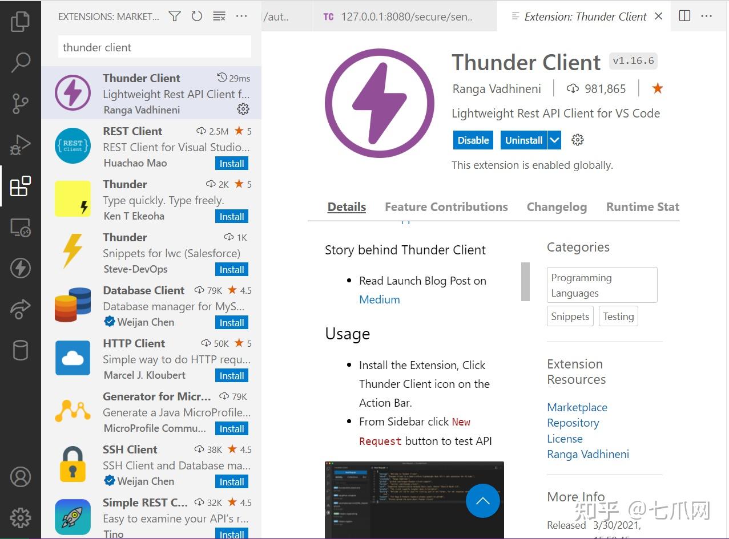The height and width of the screenshot is (539, 729).
Task: Open the Accounts icon near the bottom
Action: pos(21,477)
